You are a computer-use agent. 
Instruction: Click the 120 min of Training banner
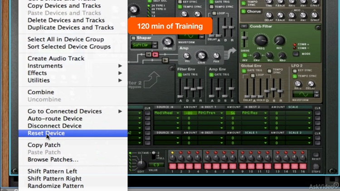[170, 26]
